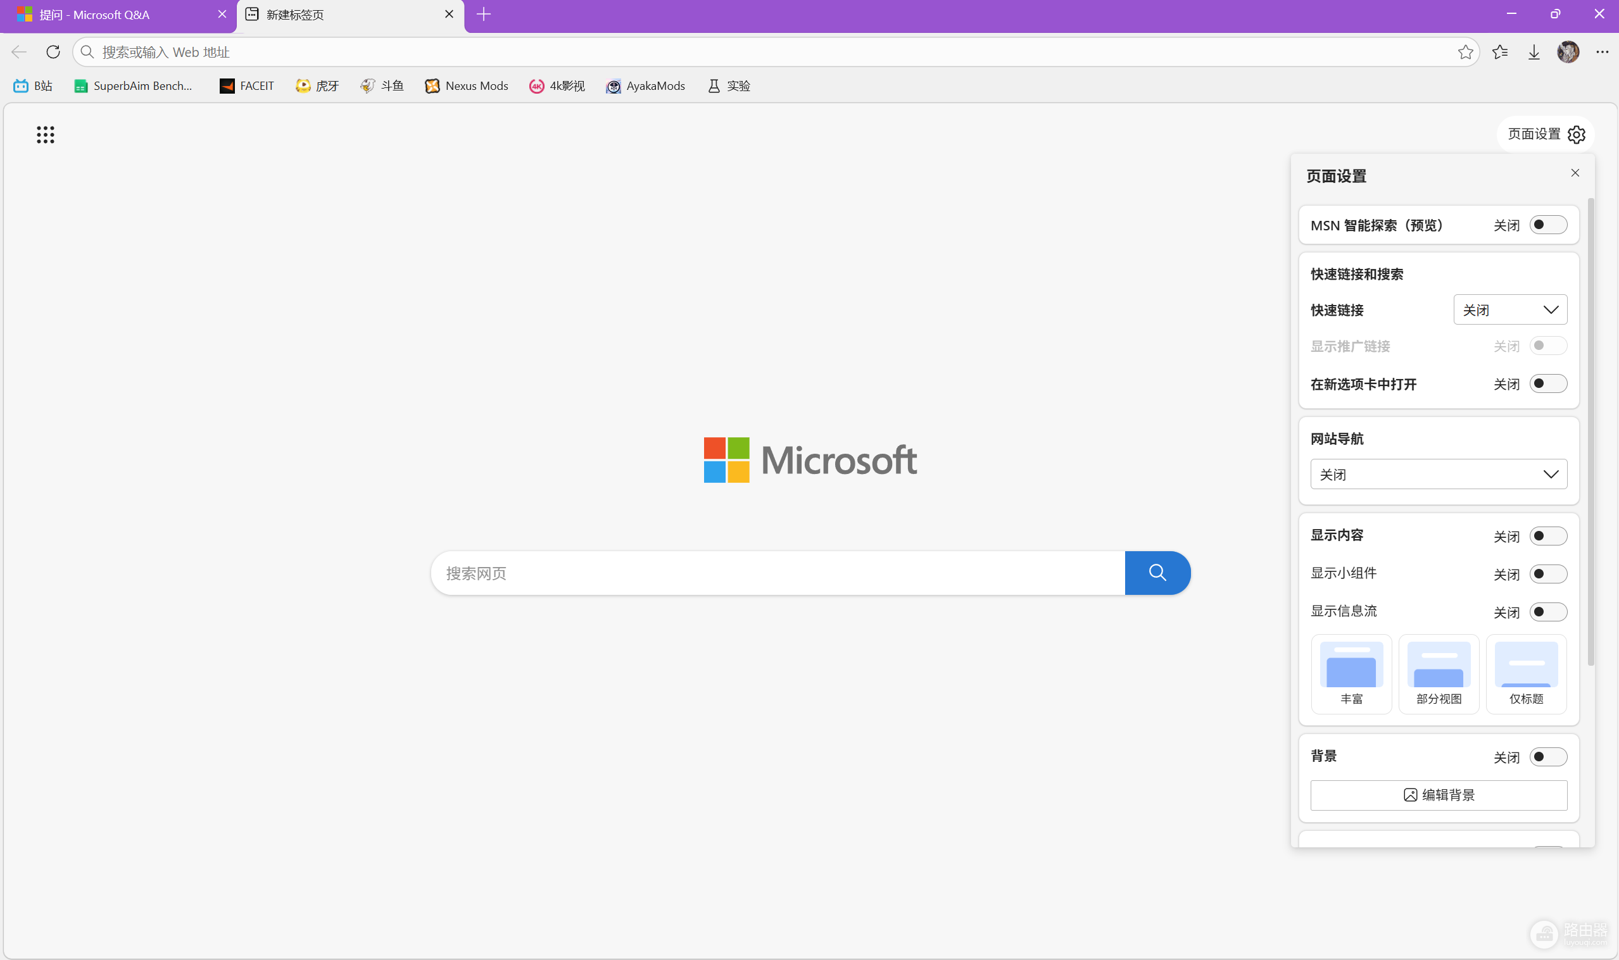Open the downloads icon
Viewport: 1619px width, 960px height.
(1534, 52)
